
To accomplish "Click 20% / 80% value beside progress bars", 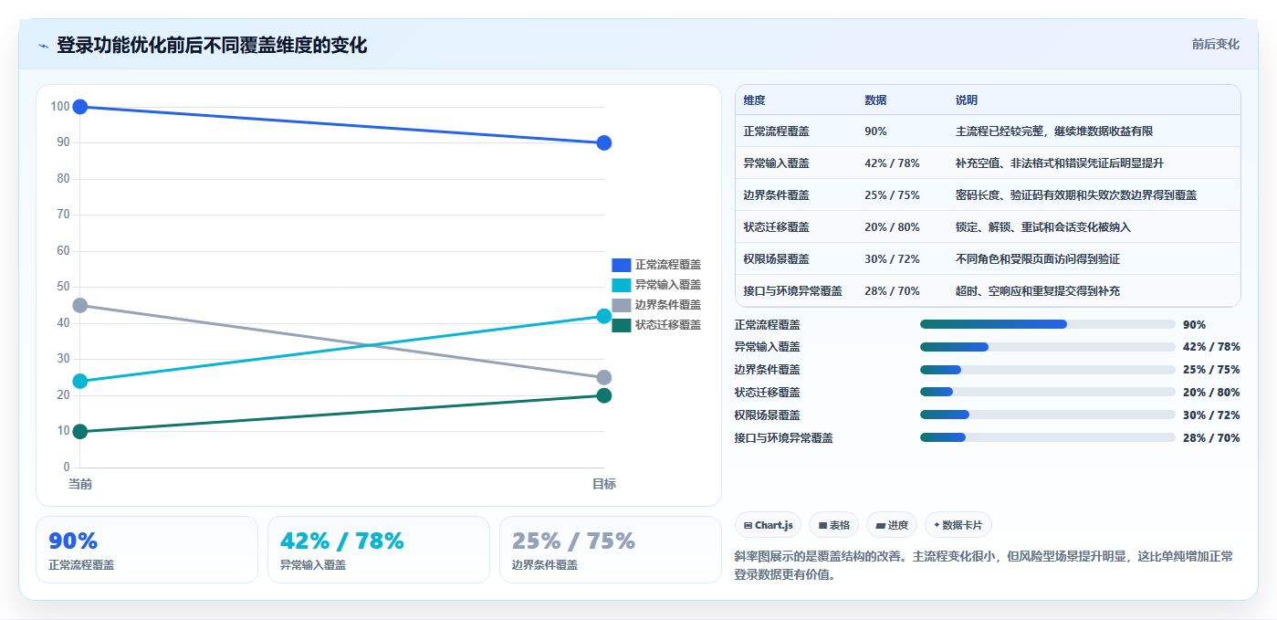I will coord(1211,393).
